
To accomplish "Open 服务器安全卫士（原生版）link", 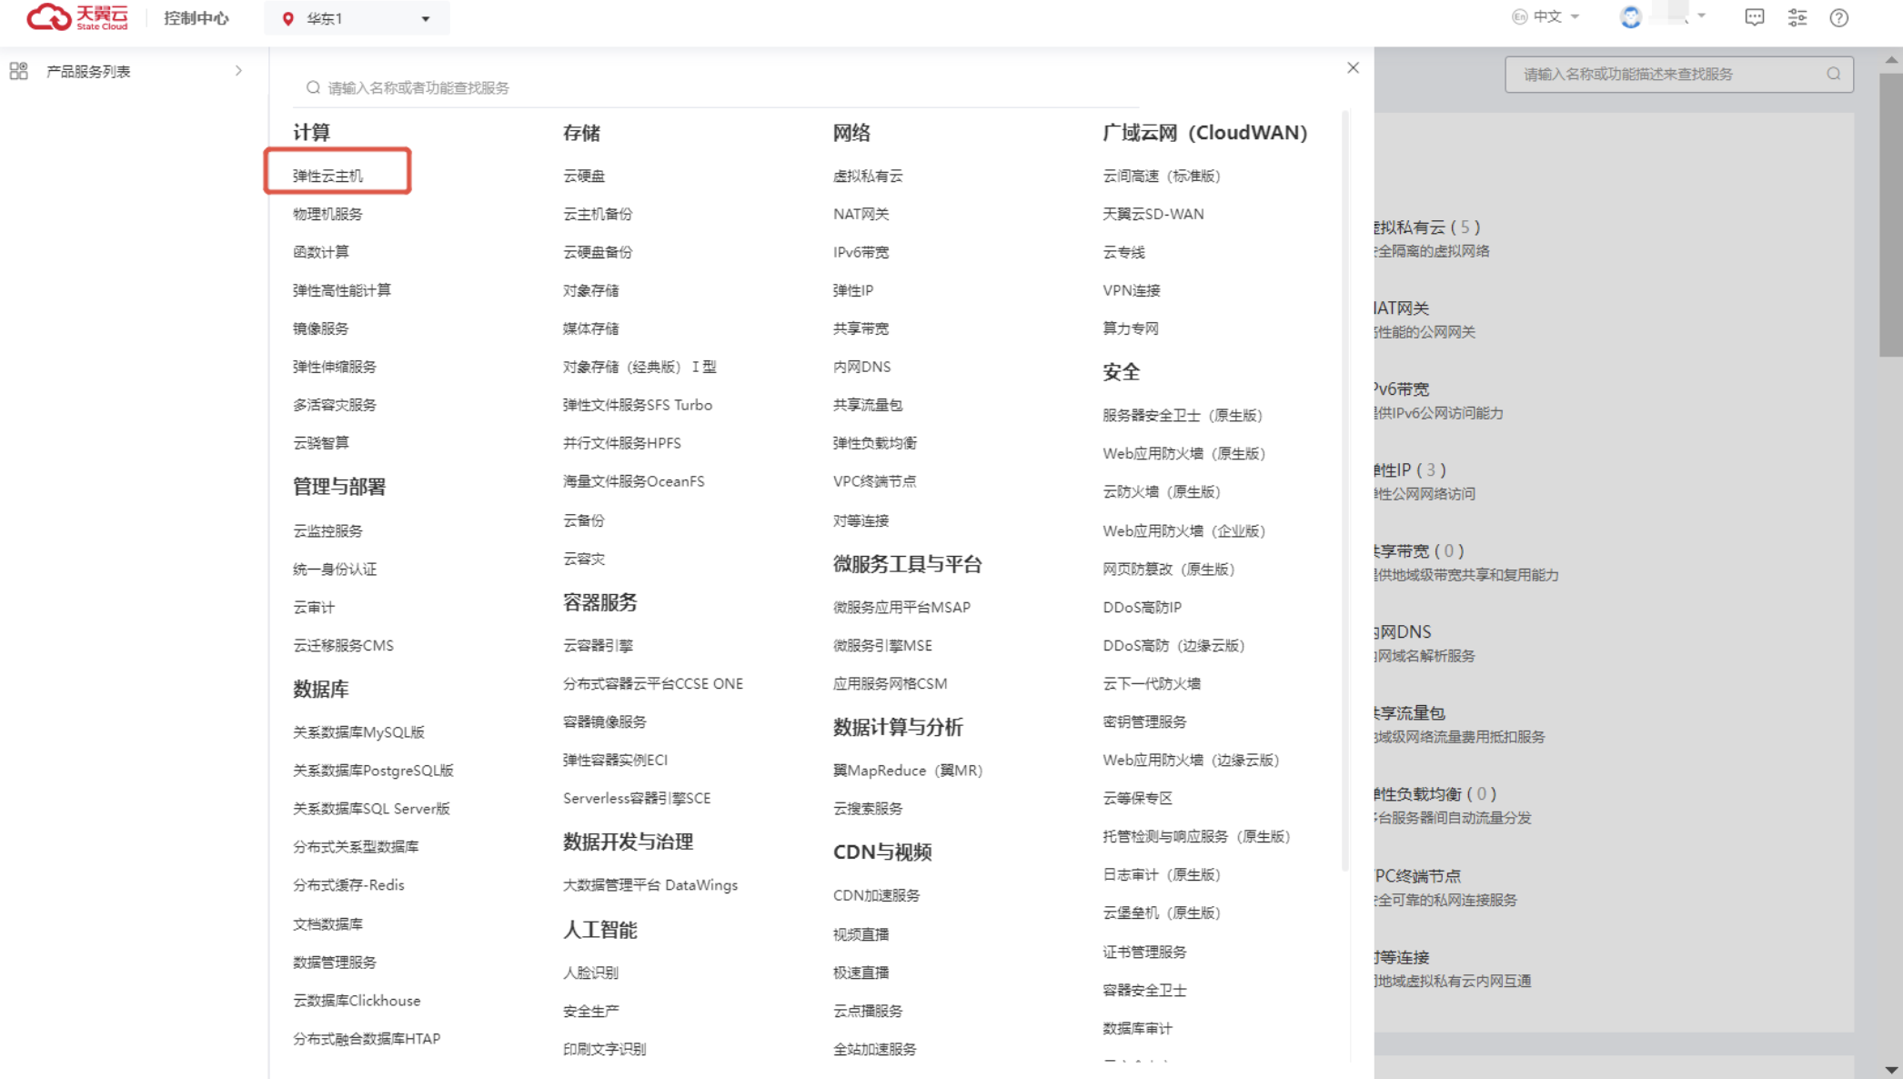I will [1183, 415].
